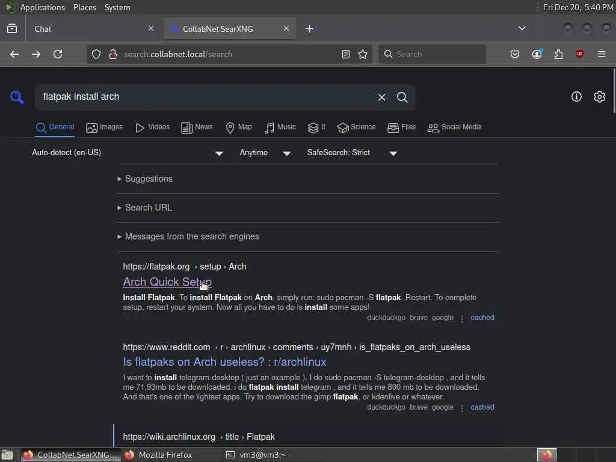Open the Places menu
Viewport: 616px width, 462px height.
85,7
